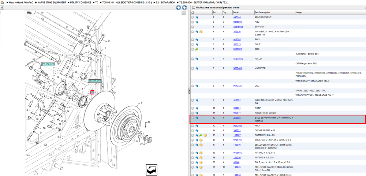
Task: Open New Holland AG APAC breadcrumb
Action: tap(21, 2)
